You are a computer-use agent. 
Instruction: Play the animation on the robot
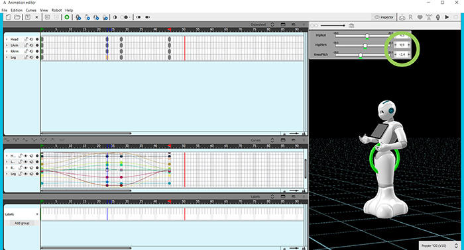click(447, 17)
